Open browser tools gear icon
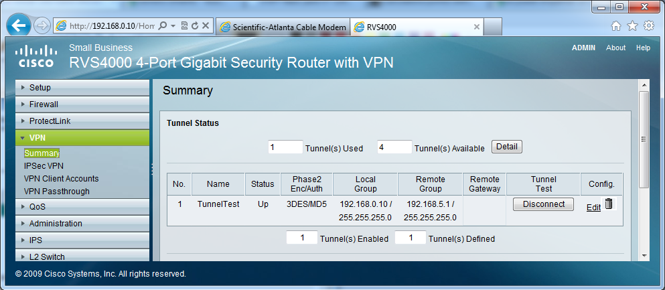The height and width of the screenshot is (290, 665). 649,26
